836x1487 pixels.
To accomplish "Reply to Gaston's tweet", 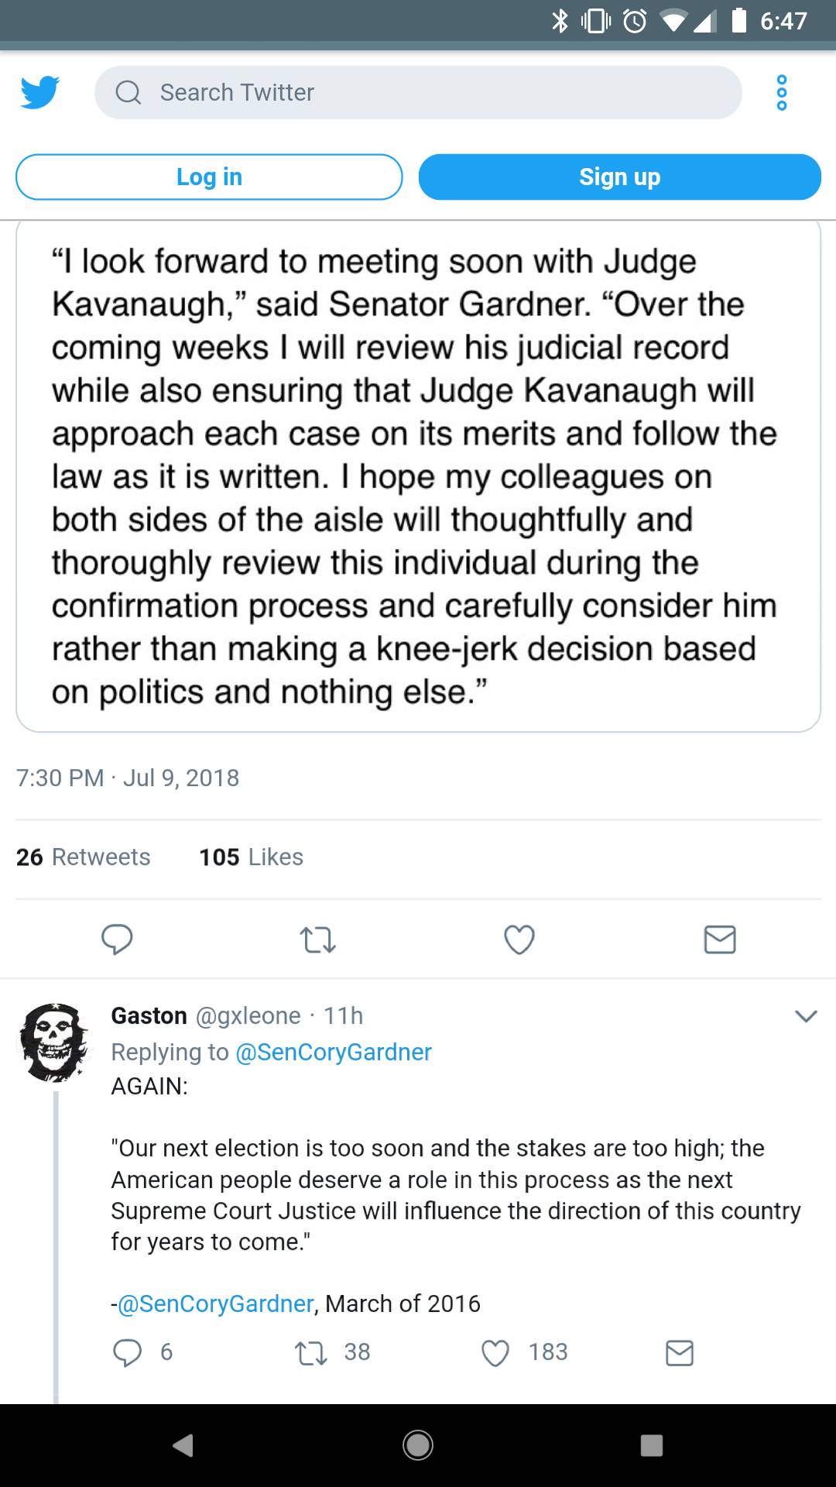I will pos(128,1352).
